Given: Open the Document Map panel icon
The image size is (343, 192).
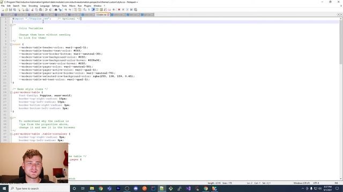Looking at the screenshot, I should (x=101, y=10).
